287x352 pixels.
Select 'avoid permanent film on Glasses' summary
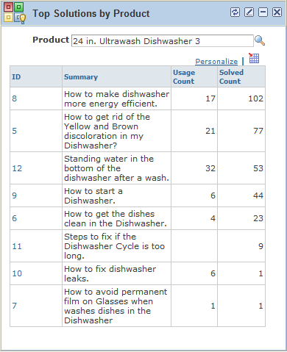tap(116, 306)
